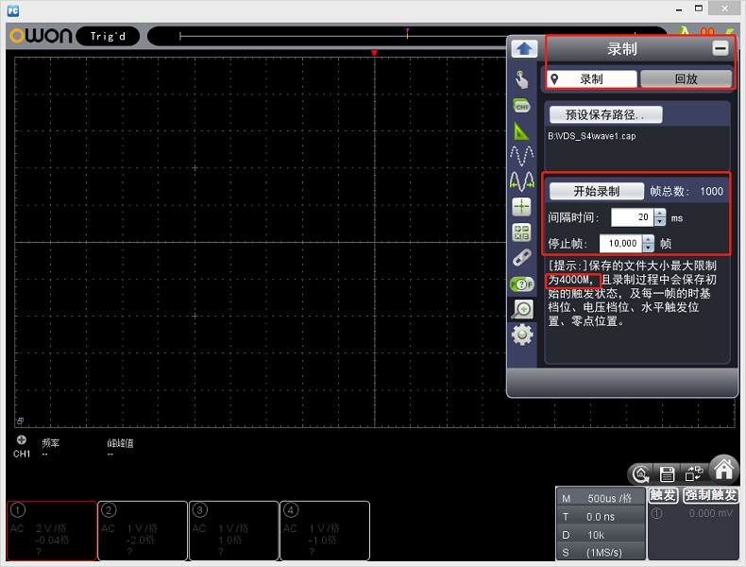Select the 录制 tab
The height and width of the screenshot is (567, 746).
(591, 79)
